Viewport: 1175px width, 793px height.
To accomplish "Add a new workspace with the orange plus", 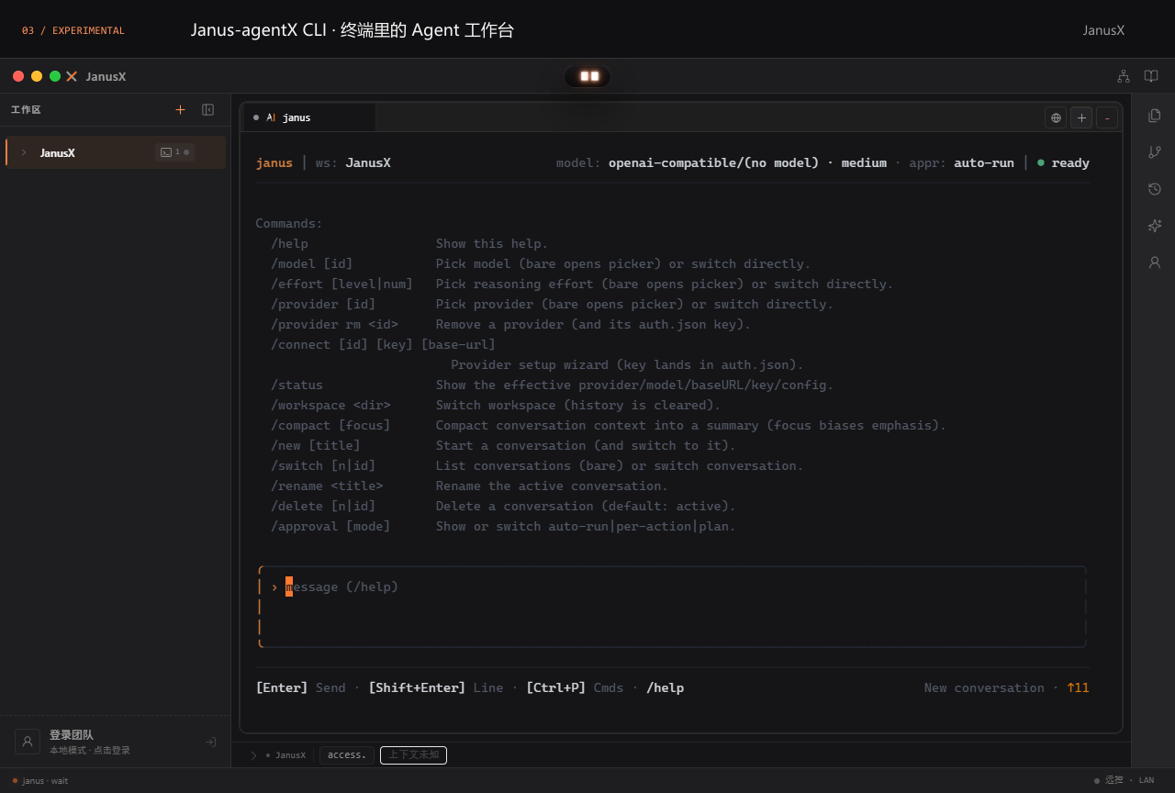I will (180, 110).
